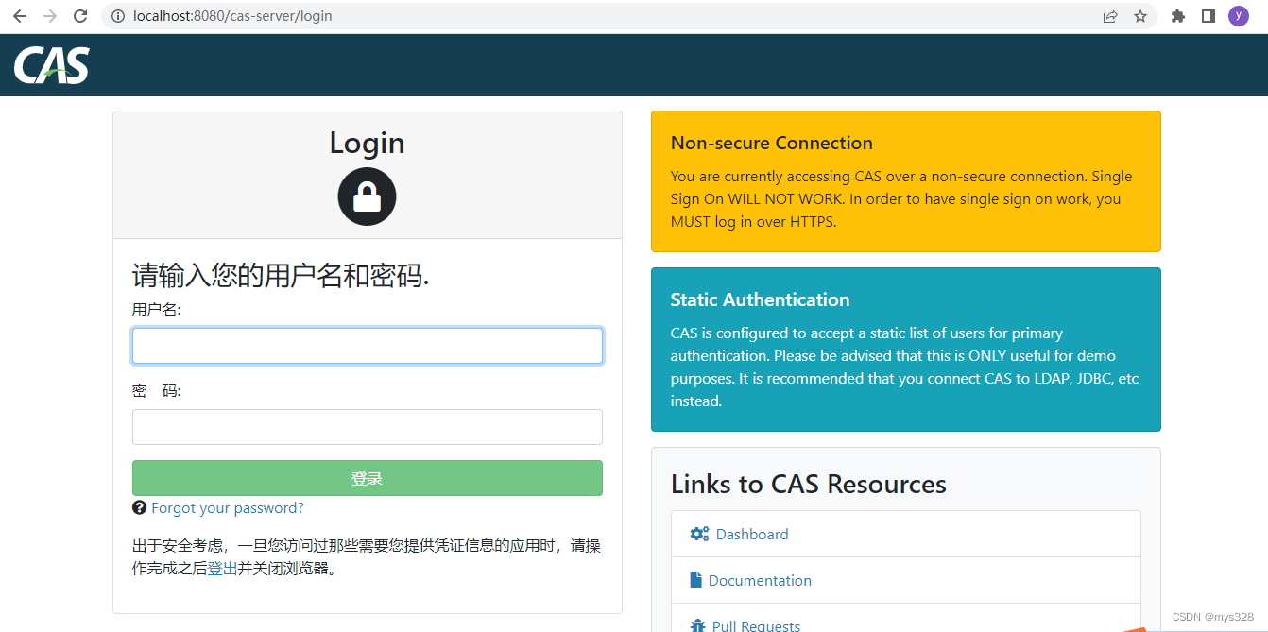Click the question mark help icon
The image size is (1268, 632).
[x=140, y=508]
